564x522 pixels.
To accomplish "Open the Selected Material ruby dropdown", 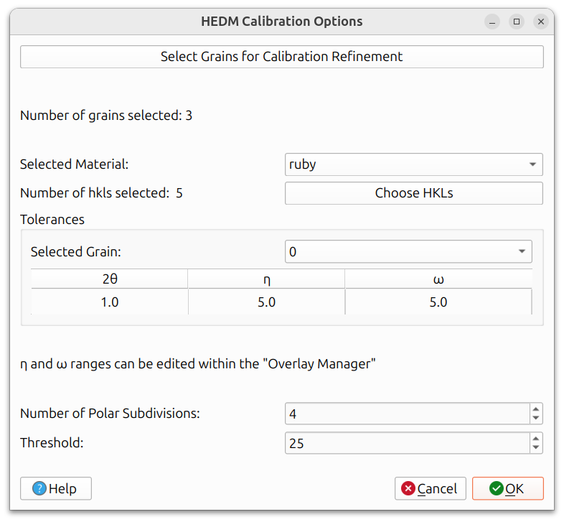I will pos(413,164).
